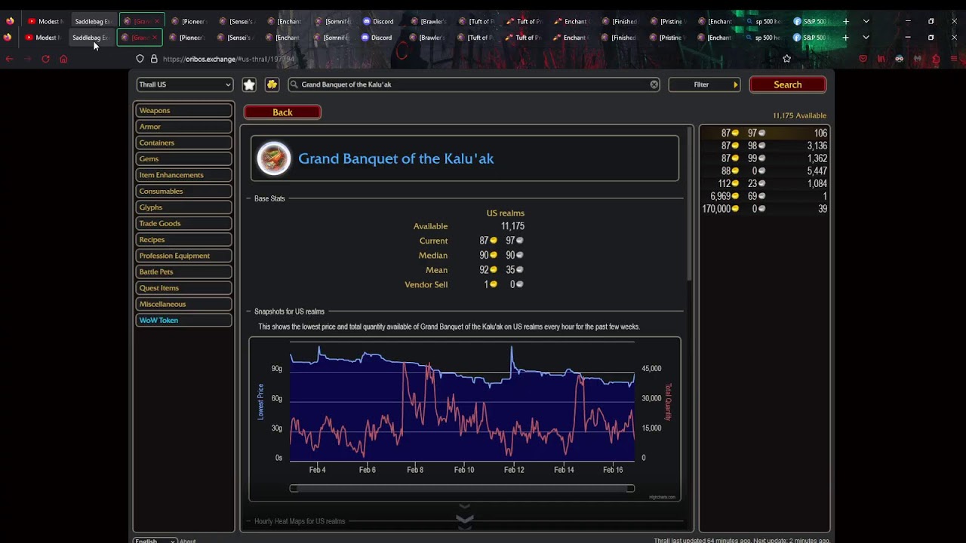Browse the Trade Goods category
Image resolution: width=966 pixels, height=543 pixels.
pos(184,223)
